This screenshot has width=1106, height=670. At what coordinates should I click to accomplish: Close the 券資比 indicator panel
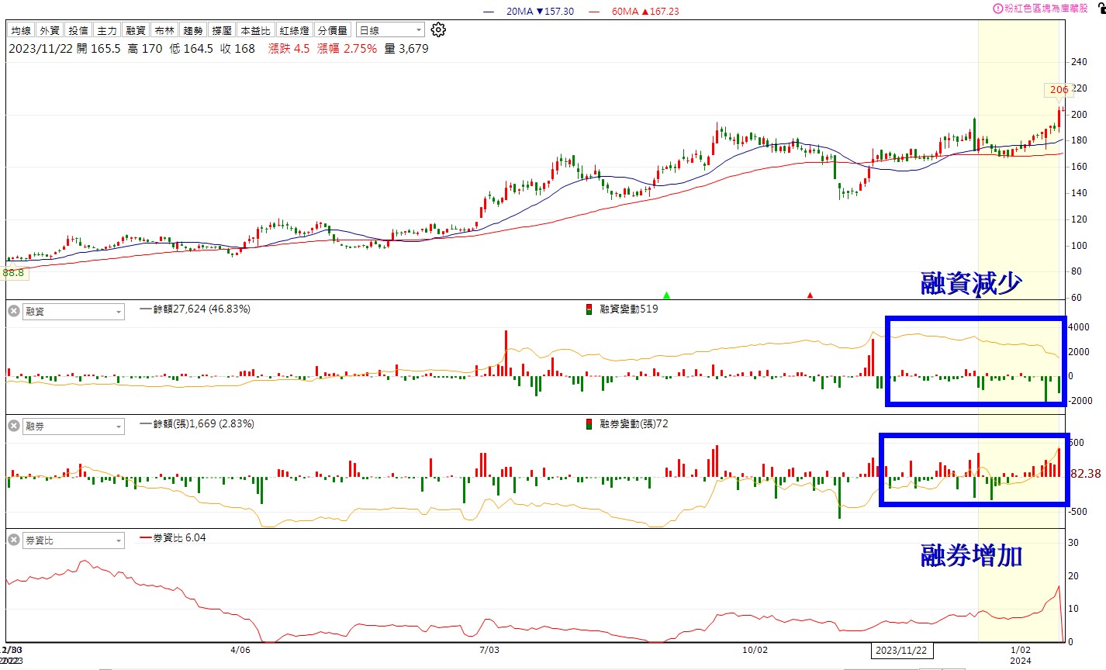(x=13, y=540)
